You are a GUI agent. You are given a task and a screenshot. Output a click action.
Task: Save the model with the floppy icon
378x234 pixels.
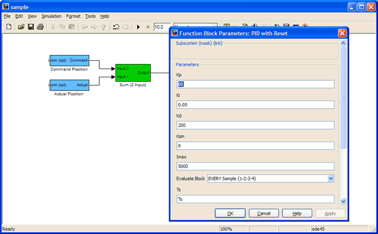[x=31, y=27]
